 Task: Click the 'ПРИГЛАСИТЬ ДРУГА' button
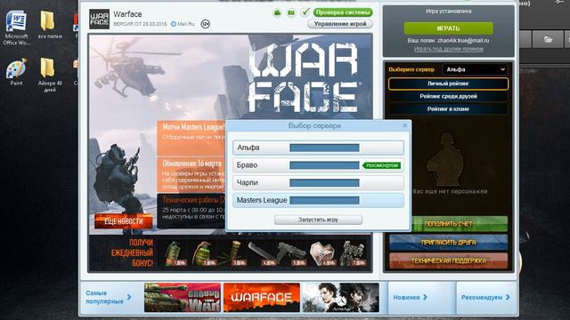click(x=449, y=243)
